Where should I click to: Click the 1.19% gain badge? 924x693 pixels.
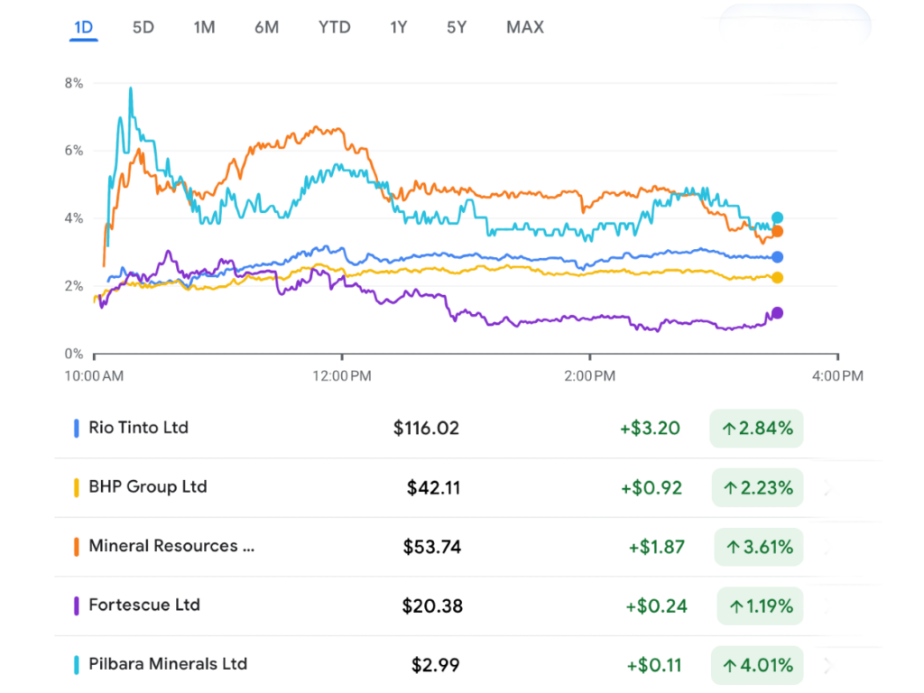tap(760, 605)
